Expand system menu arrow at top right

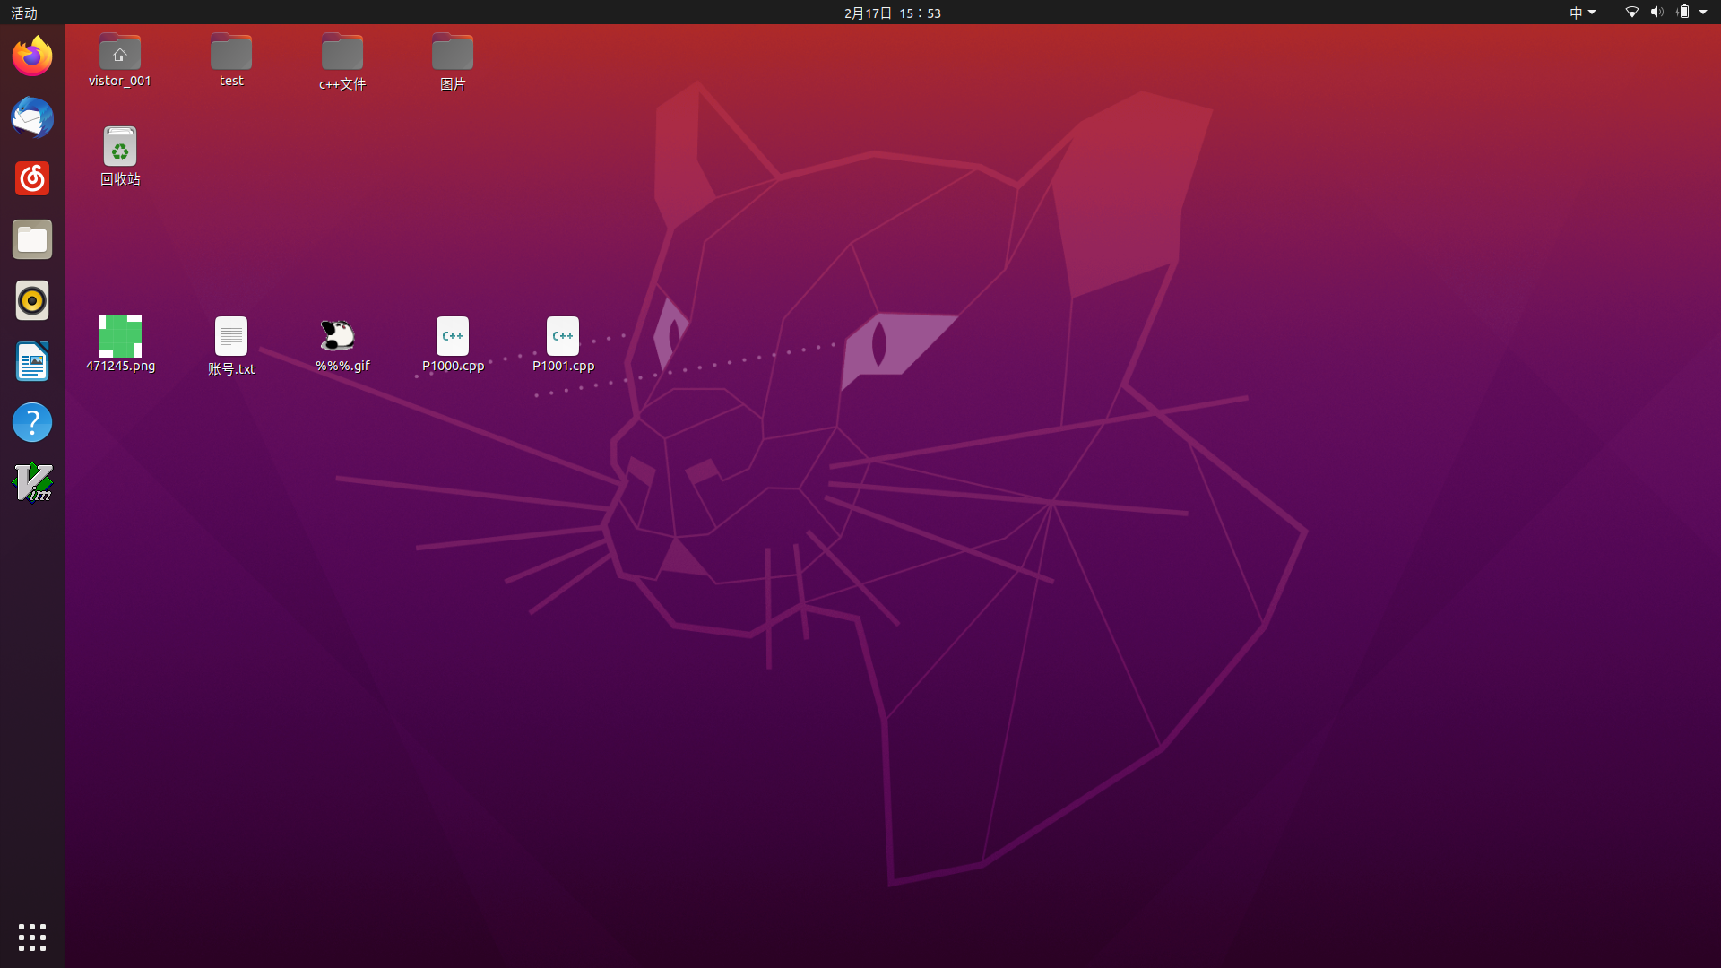pyautogui.click(x=1703, y=13)
